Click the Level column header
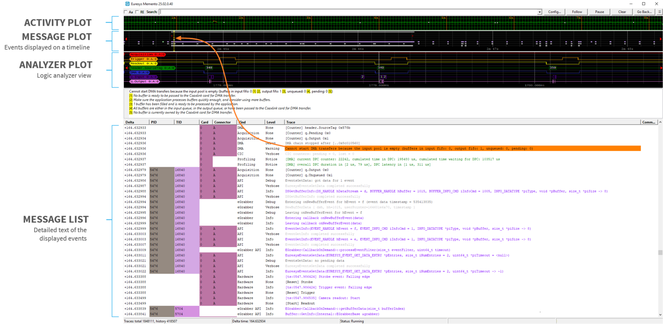The width and height of the screenshot is (663, 324). [274, 122]
